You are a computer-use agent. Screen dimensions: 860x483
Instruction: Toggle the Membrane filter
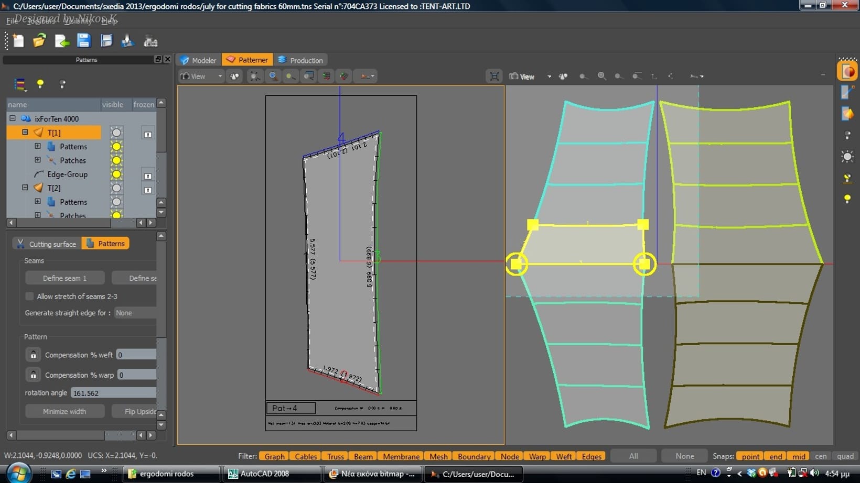401,456
